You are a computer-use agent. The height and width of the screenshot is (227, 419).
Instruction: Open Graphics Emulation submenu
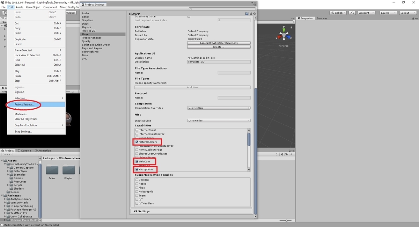(x=36, y=125)
